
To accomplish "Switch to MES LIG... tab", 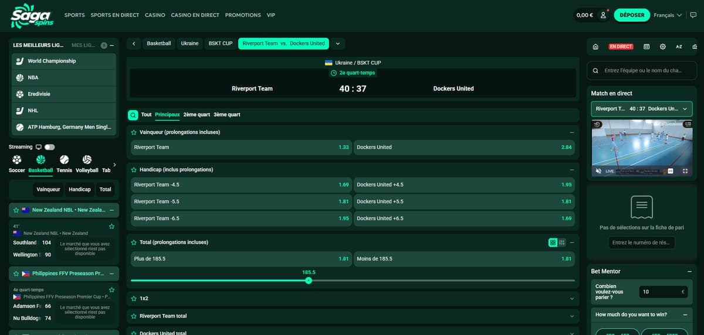I will (83, 45).
